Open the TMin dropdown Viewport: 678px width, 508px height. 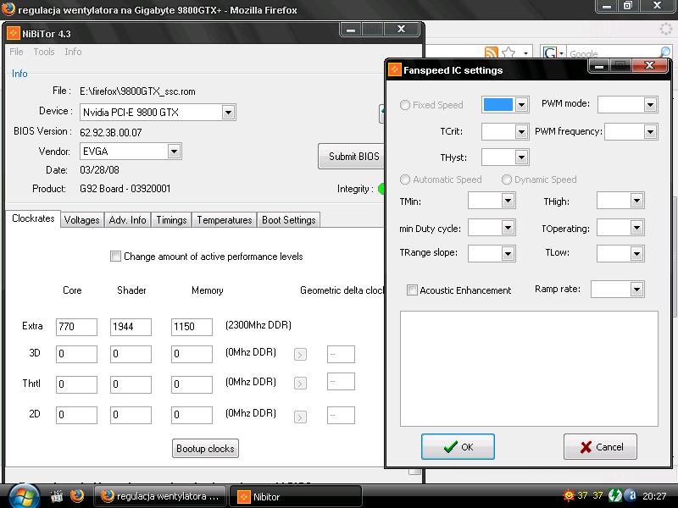(x=508, y=201)
